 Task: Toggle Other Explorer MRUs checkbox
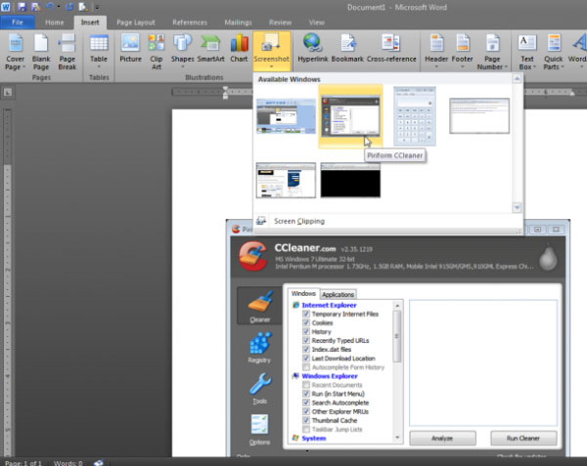click(x=306, y=411)
